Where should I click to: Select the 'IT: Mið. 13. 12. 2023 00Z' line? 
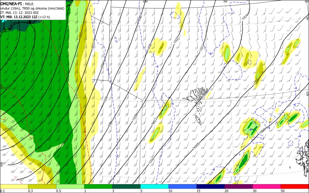[19, 13]
